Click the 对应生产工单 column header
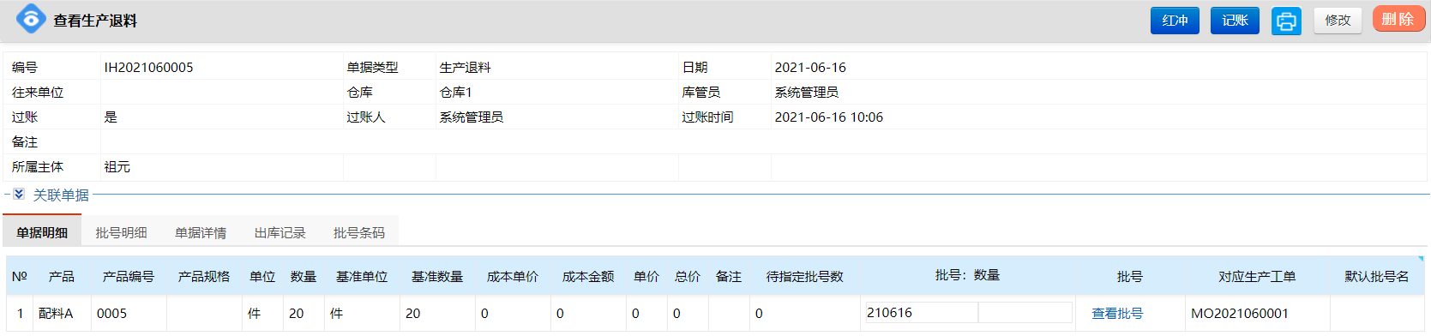 1257,277
